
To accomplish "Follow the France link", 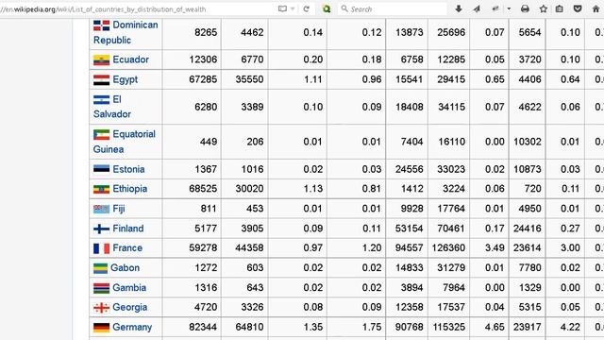I will (x=127, y=248).
